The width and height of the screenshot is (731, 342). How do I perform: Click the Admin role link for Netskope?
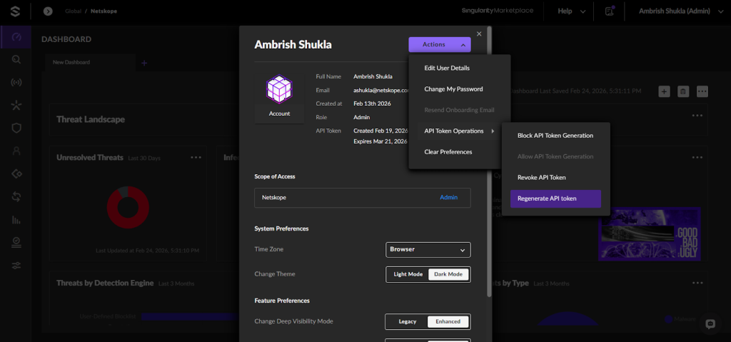tap(448, 197)
